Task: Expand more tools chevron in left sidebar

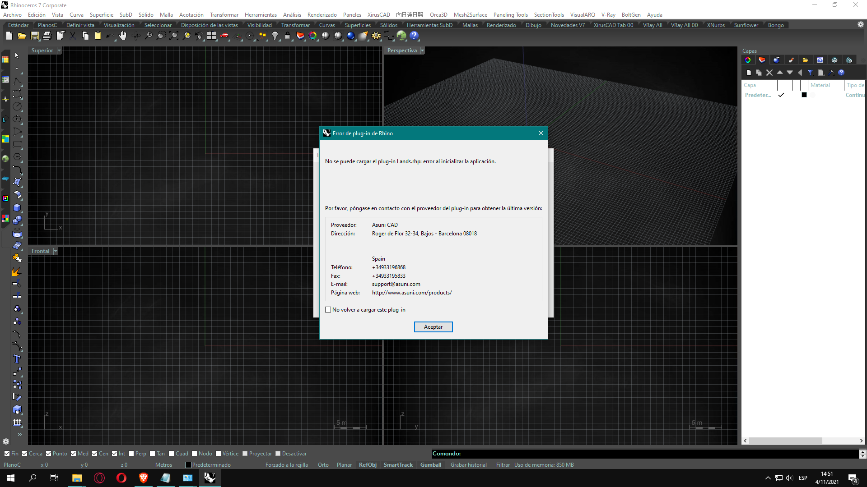Action: tap(19, 434)
